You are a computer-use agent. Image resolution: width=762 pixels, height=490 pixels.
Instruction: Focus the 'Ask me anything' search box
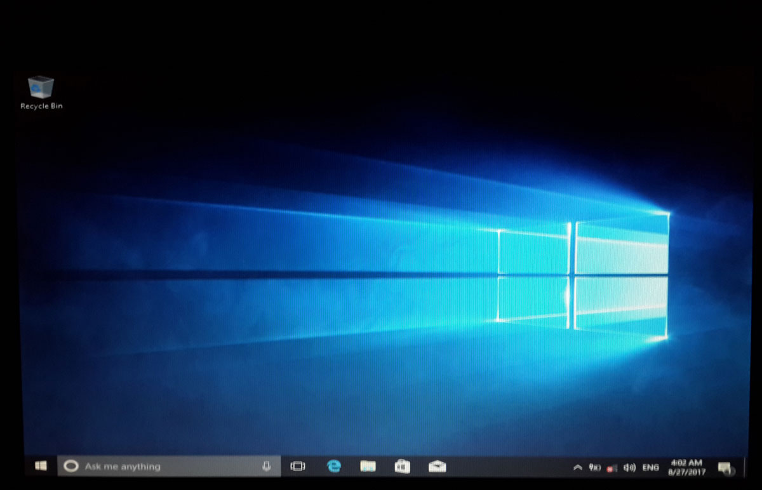coord(169,467)
